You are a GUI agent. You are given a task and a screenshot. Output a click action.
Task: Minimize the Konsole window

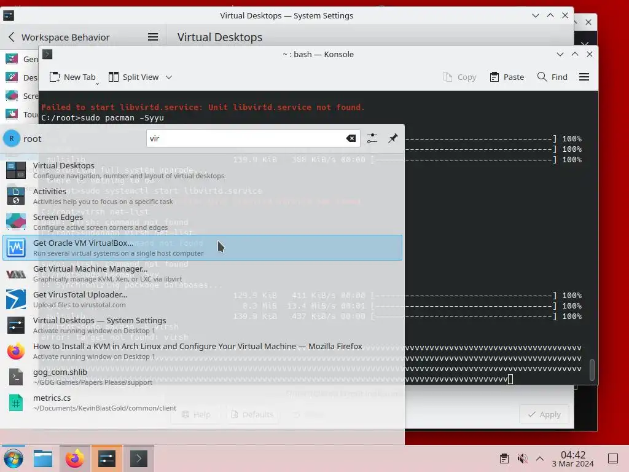point(560,54)
